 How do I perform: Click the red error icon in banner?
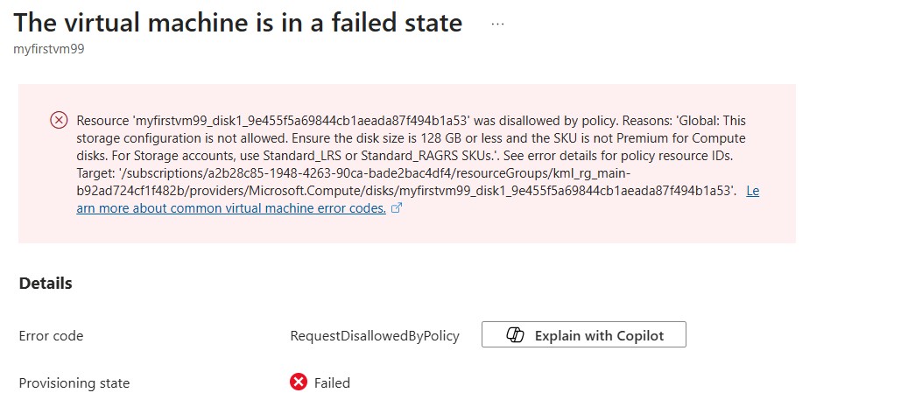(59, 121)
